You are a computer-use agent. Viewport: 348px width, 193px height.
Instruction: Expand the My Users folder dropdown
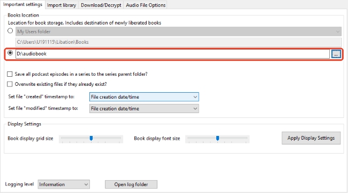(178, 31)
